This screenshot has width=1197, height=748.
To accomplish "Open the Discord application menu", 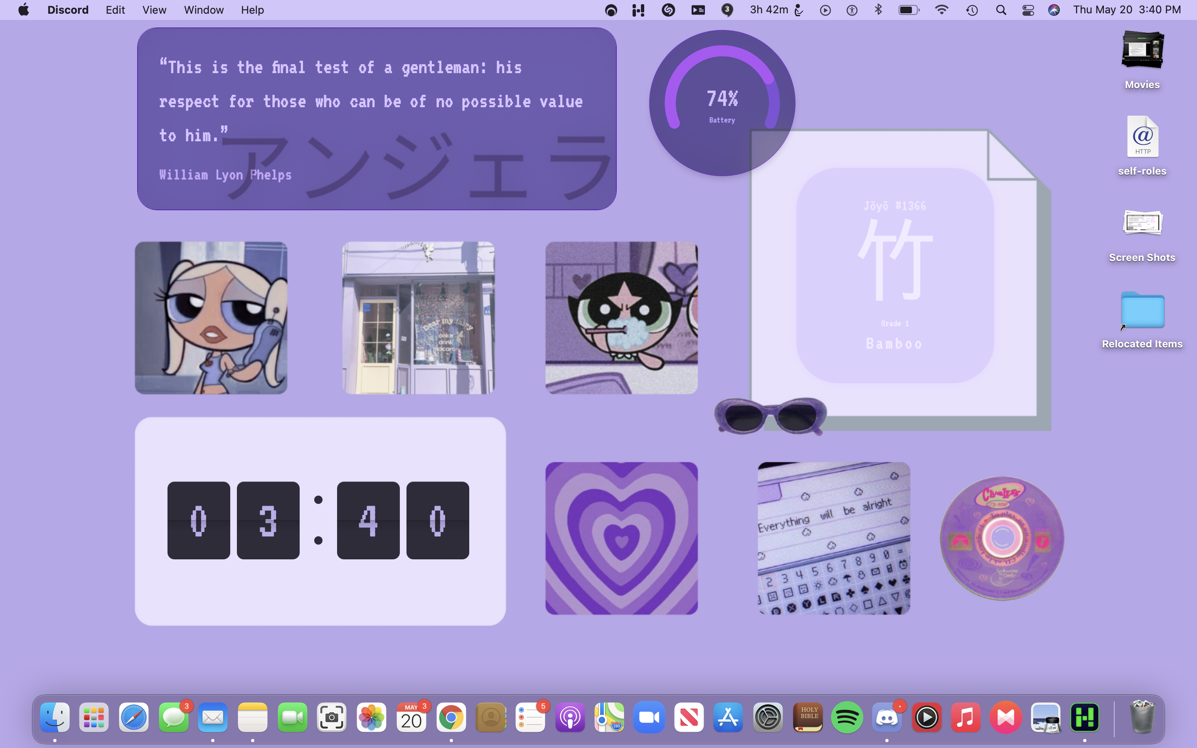I will tap(68, 10).
